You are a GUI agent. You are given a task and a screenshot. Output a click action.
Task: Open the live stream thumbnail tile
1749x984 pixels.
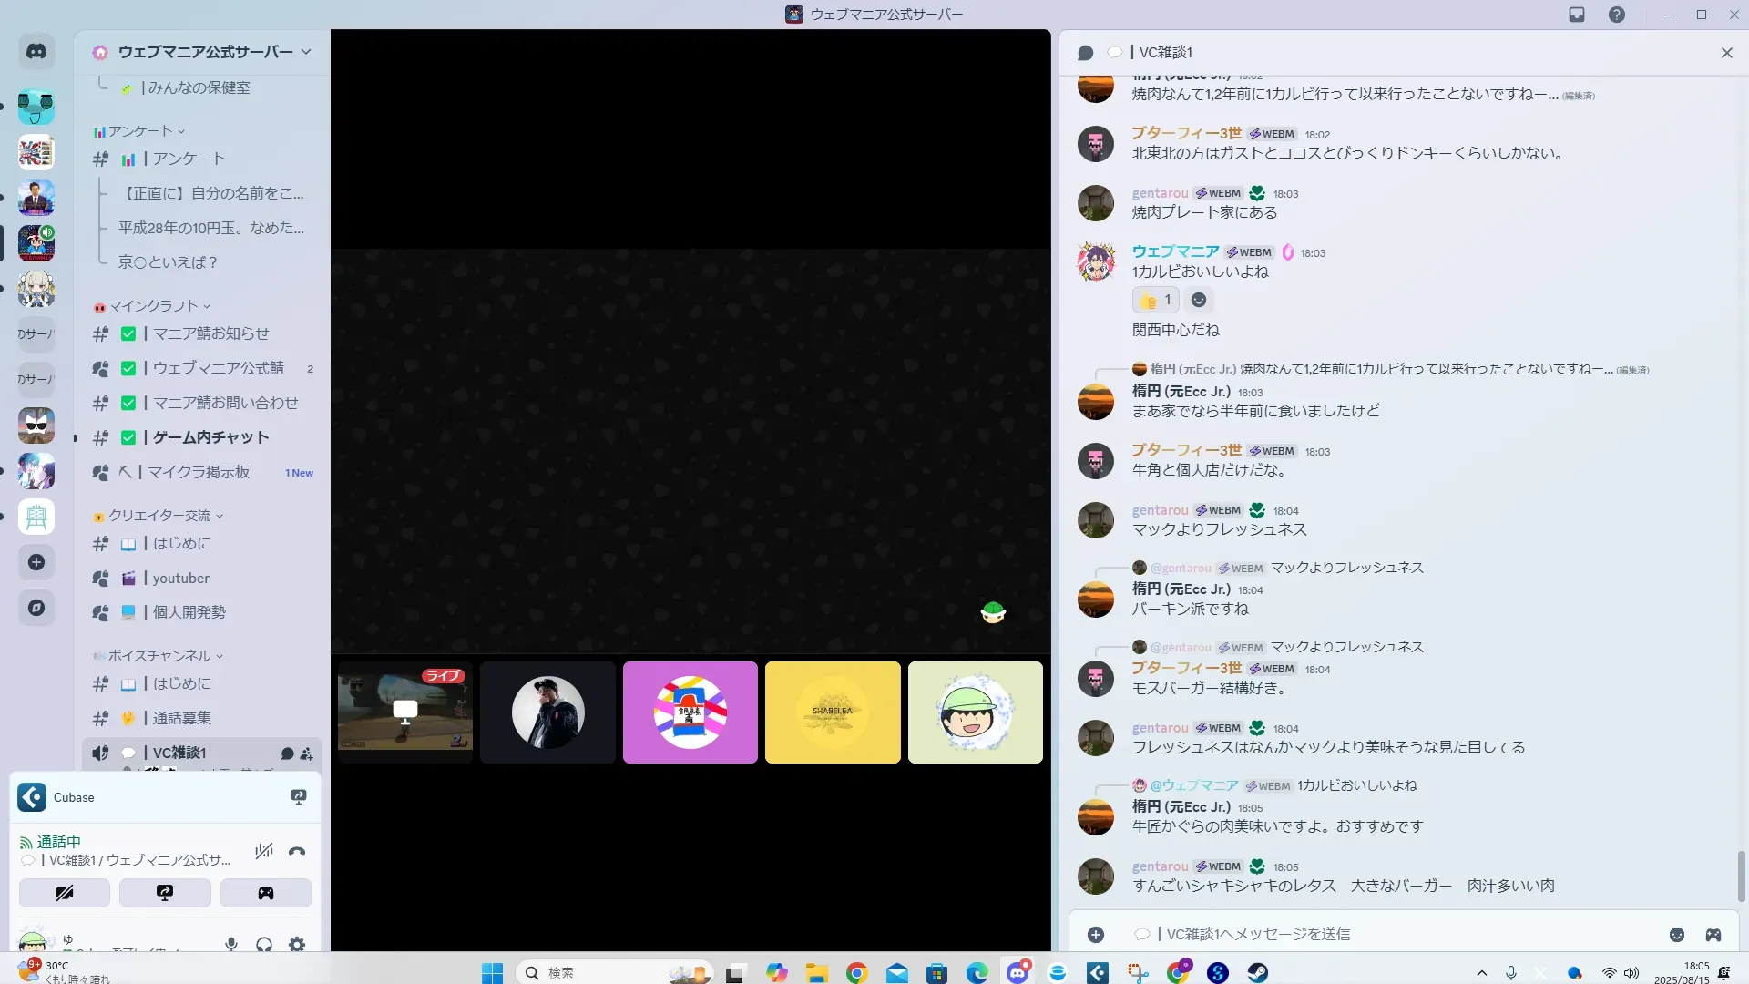point(405,712)
